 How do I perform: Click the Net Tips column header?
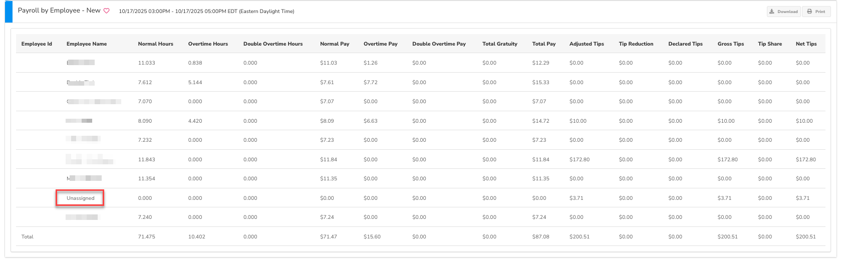(x=806, y=44)
